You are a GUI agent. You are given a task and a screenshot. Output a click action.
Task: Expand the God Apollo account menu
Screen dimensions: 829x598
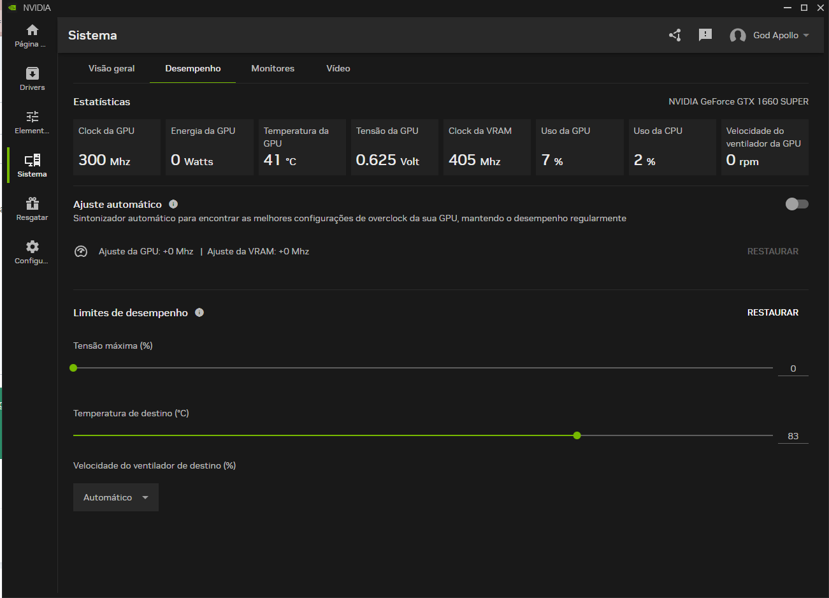click(781, 35)
